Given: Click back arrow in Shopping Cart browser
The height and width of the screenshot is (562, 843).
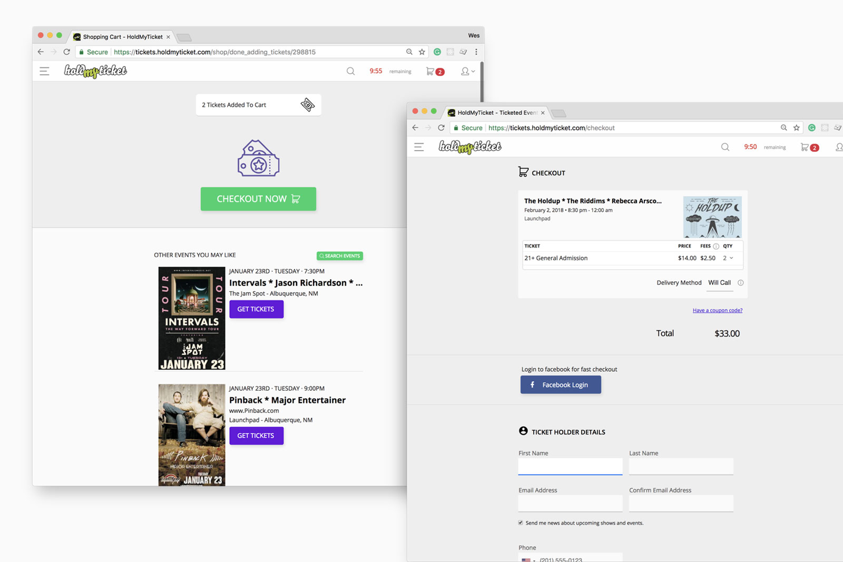Looking at the screenshot, I should (41, 52).
